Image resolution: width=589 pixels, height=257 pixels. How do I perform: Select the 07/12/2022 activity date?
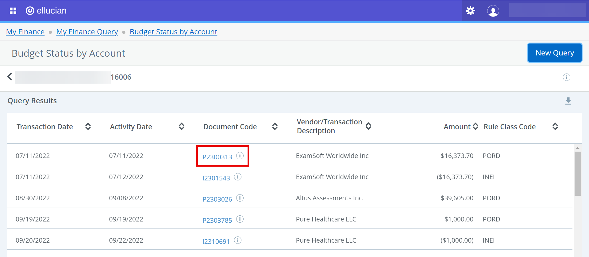(x=126, y=177)
